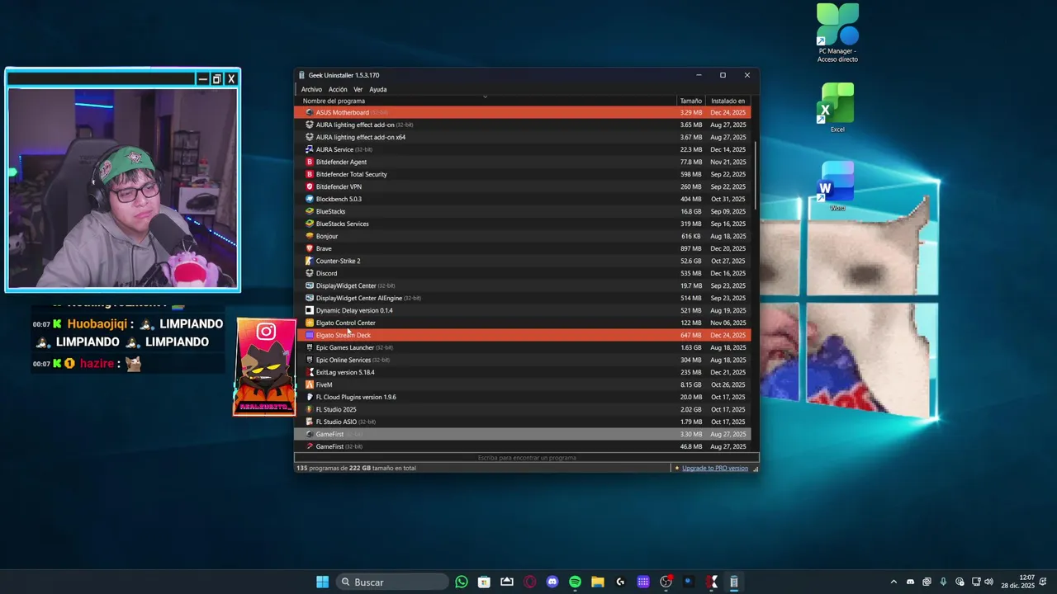Open the Archivo menu
Image resolution: width=1057 pixels, height=594 pixels.
coord(311,89)
